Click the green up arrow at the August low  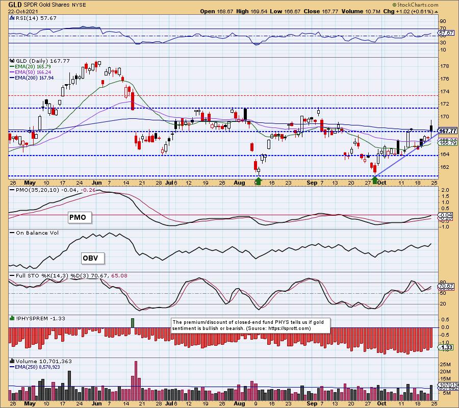(258, 181)
